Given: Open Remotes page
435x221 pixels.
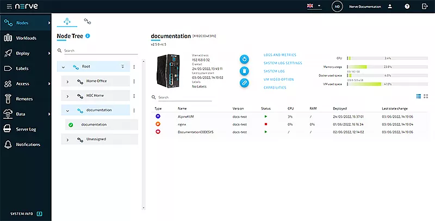Looking at the screenshot, I should click(26, 99).
